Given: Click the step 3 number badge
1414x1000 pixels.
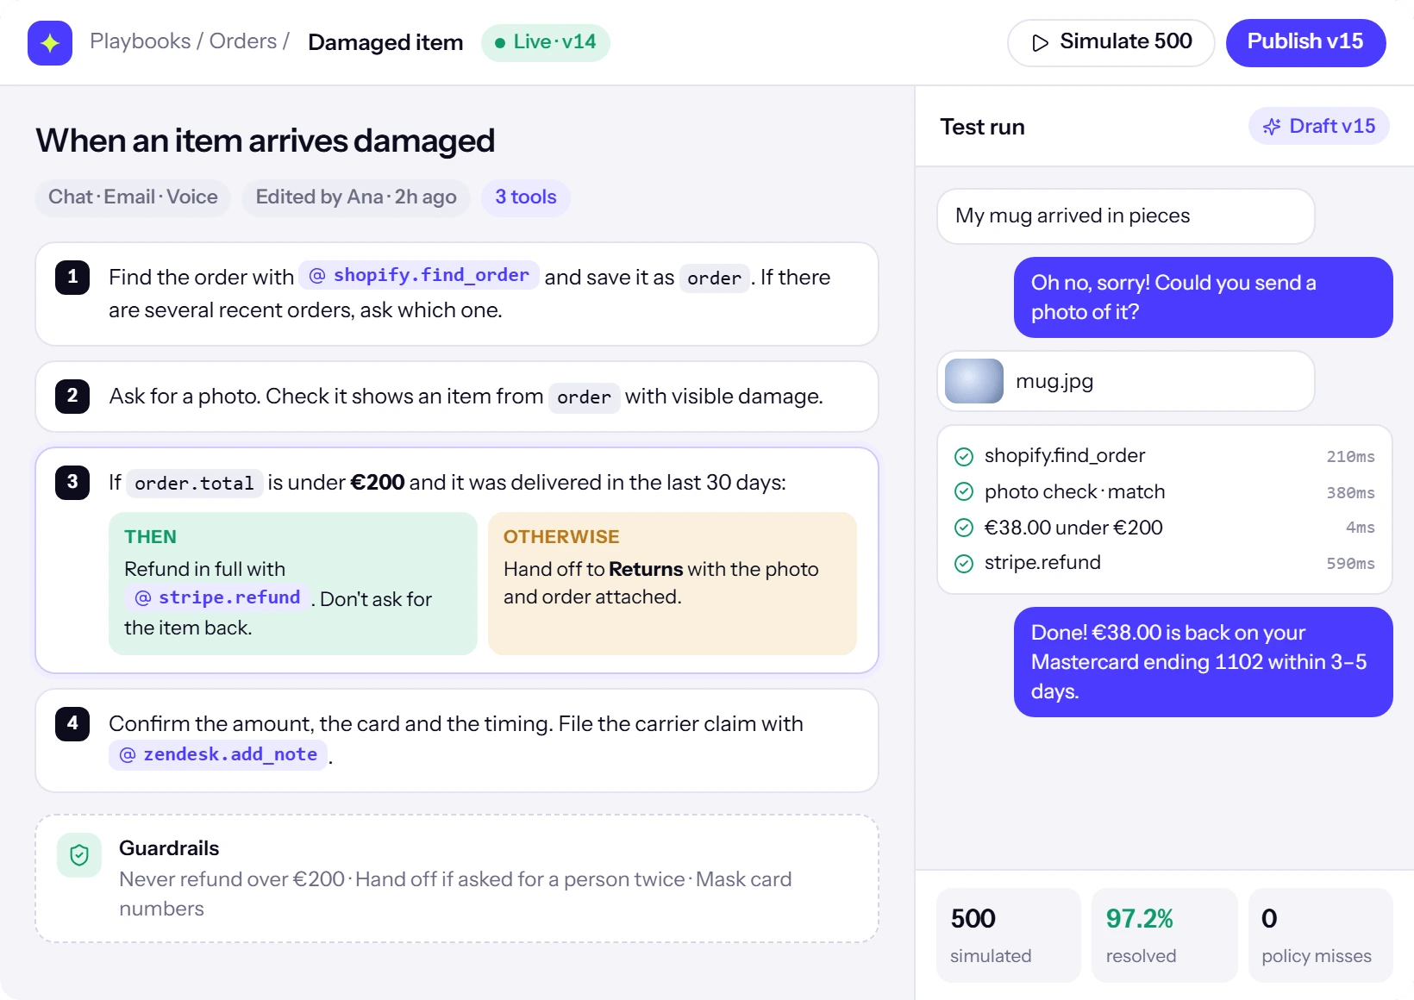Looking at the screenshot, I should (72, 483).
